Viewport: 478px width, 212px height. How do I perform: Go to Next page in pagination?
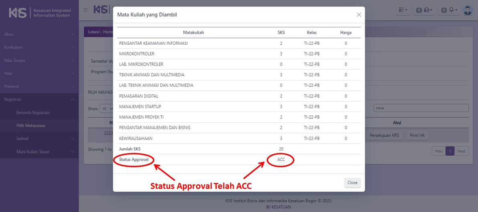pos(462,151)
